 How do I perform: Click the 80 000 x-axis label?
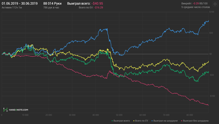190,115
